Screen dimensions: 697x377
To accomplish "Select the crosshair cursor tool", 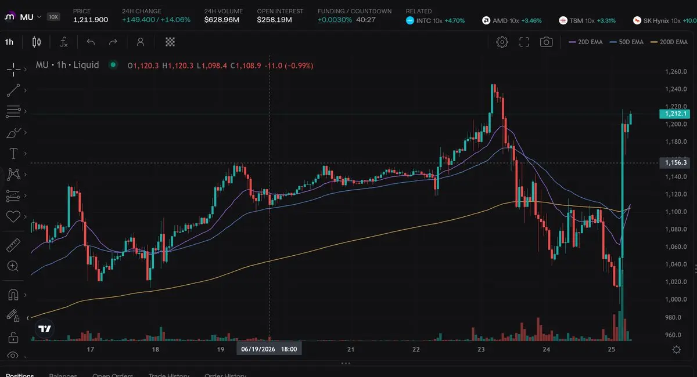I will [13, 69].
